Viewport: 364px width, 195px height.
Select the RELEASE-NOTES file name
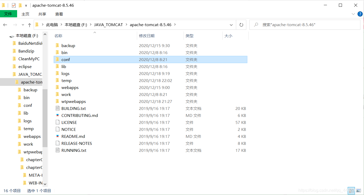click(77, 143)
